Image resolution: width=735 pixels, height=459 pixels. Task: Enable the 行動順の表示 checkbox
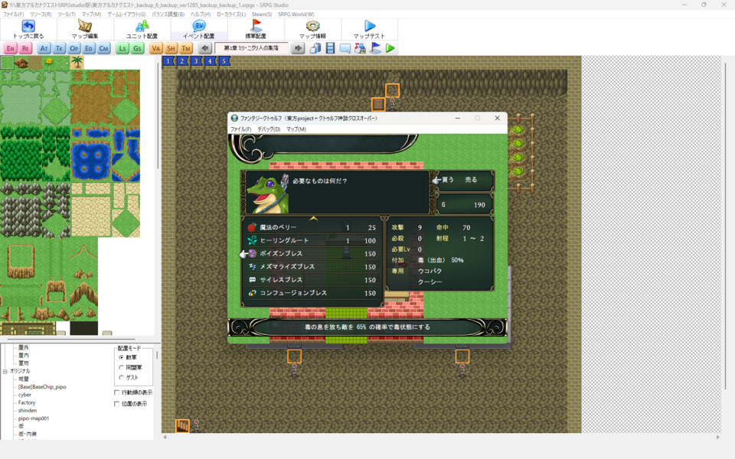(x=117, y=392)
